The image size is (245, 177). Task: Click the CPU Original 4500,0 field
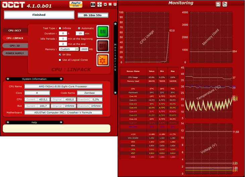click(x=63, y=100)
